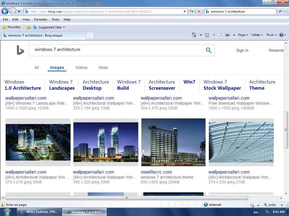Click the Favorites star button

point(11,27)
